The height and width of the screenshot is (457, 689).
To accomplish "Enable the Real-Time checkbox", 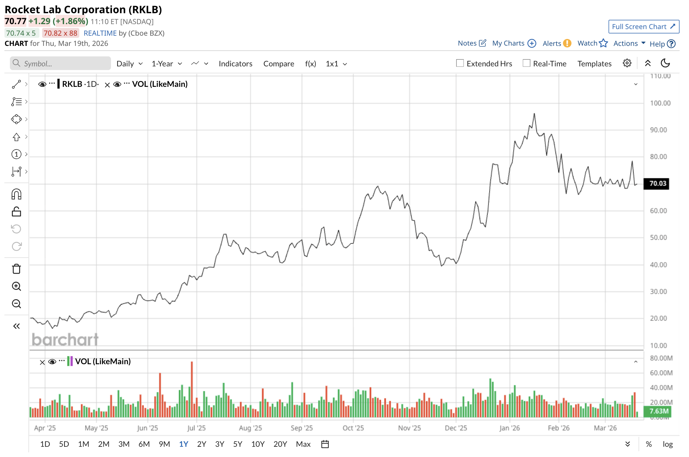I will (x=526, y=63).
